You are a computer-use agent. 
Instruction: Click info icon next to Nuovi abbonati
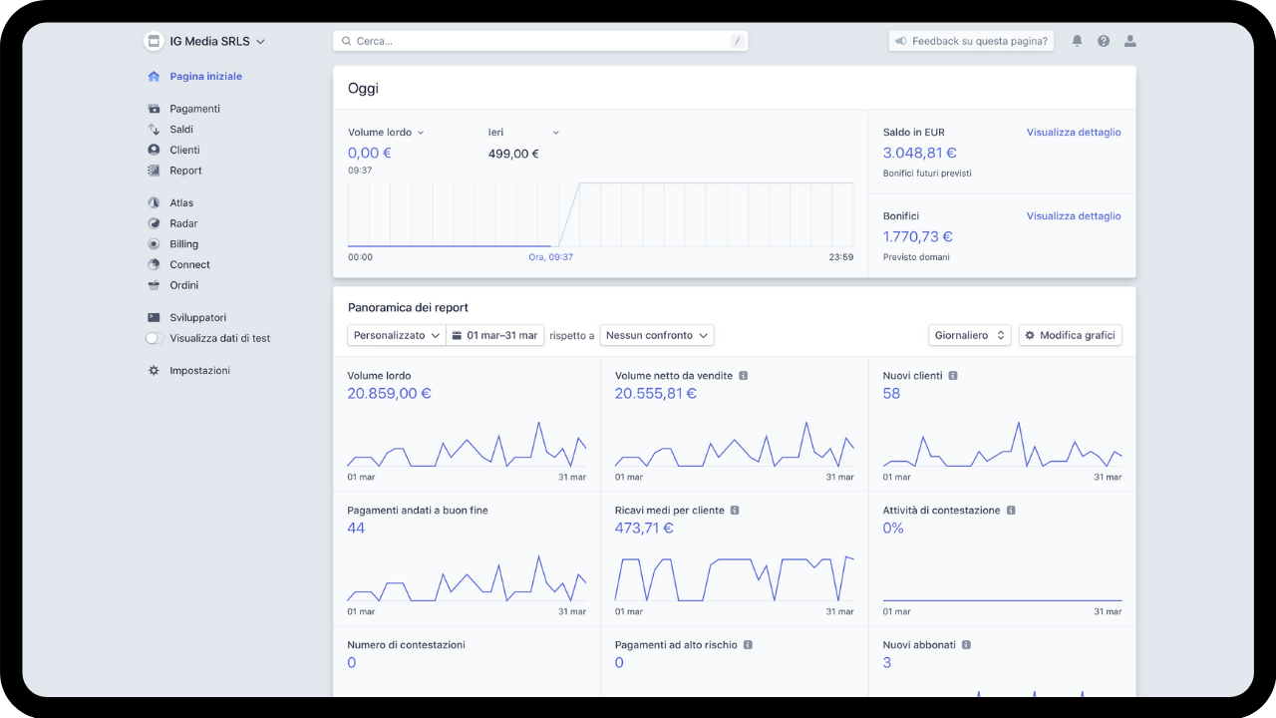(x=966, y=645)
